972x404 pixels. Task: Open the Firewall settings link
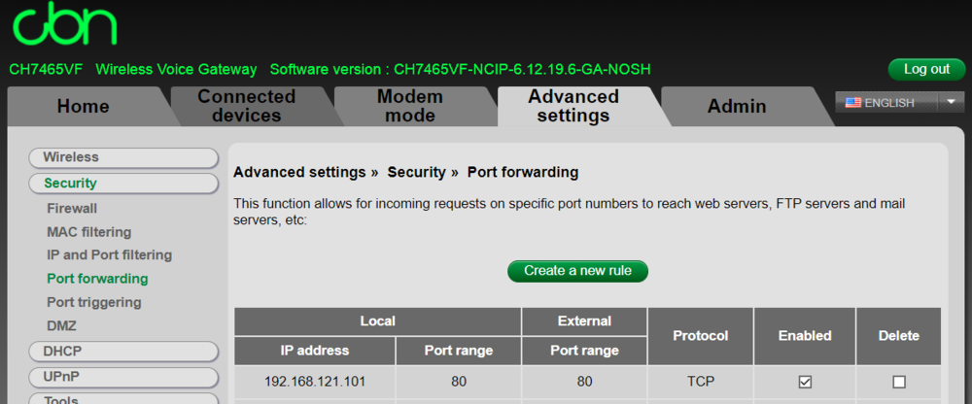(x=72, y=208)
